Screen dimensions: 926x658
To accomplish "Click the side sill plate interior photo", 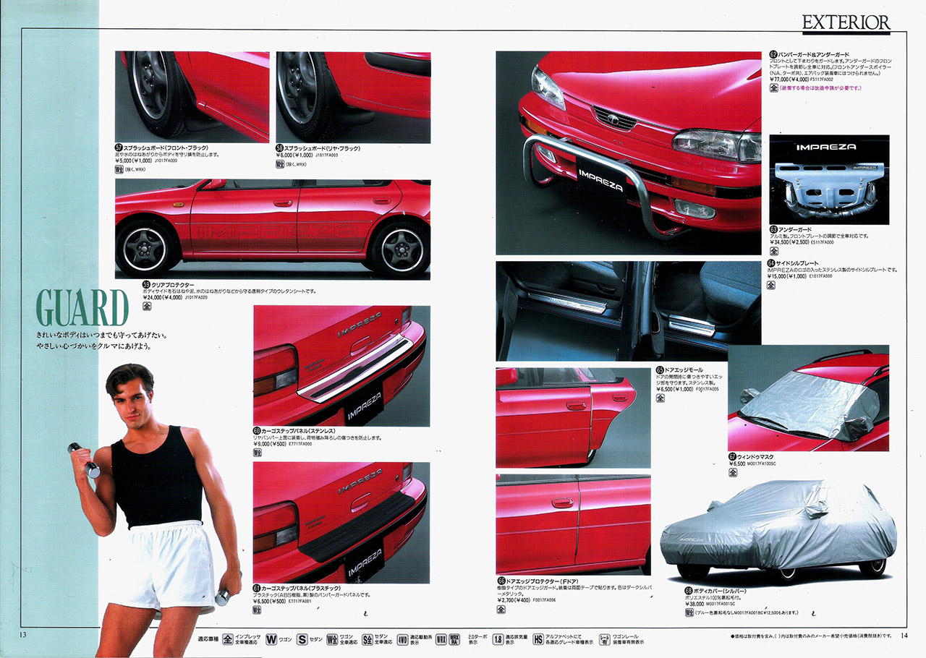I will tap(629, 311).
